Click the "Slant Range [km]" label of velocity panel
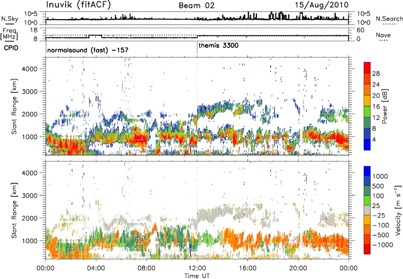 tap(14, 211)
